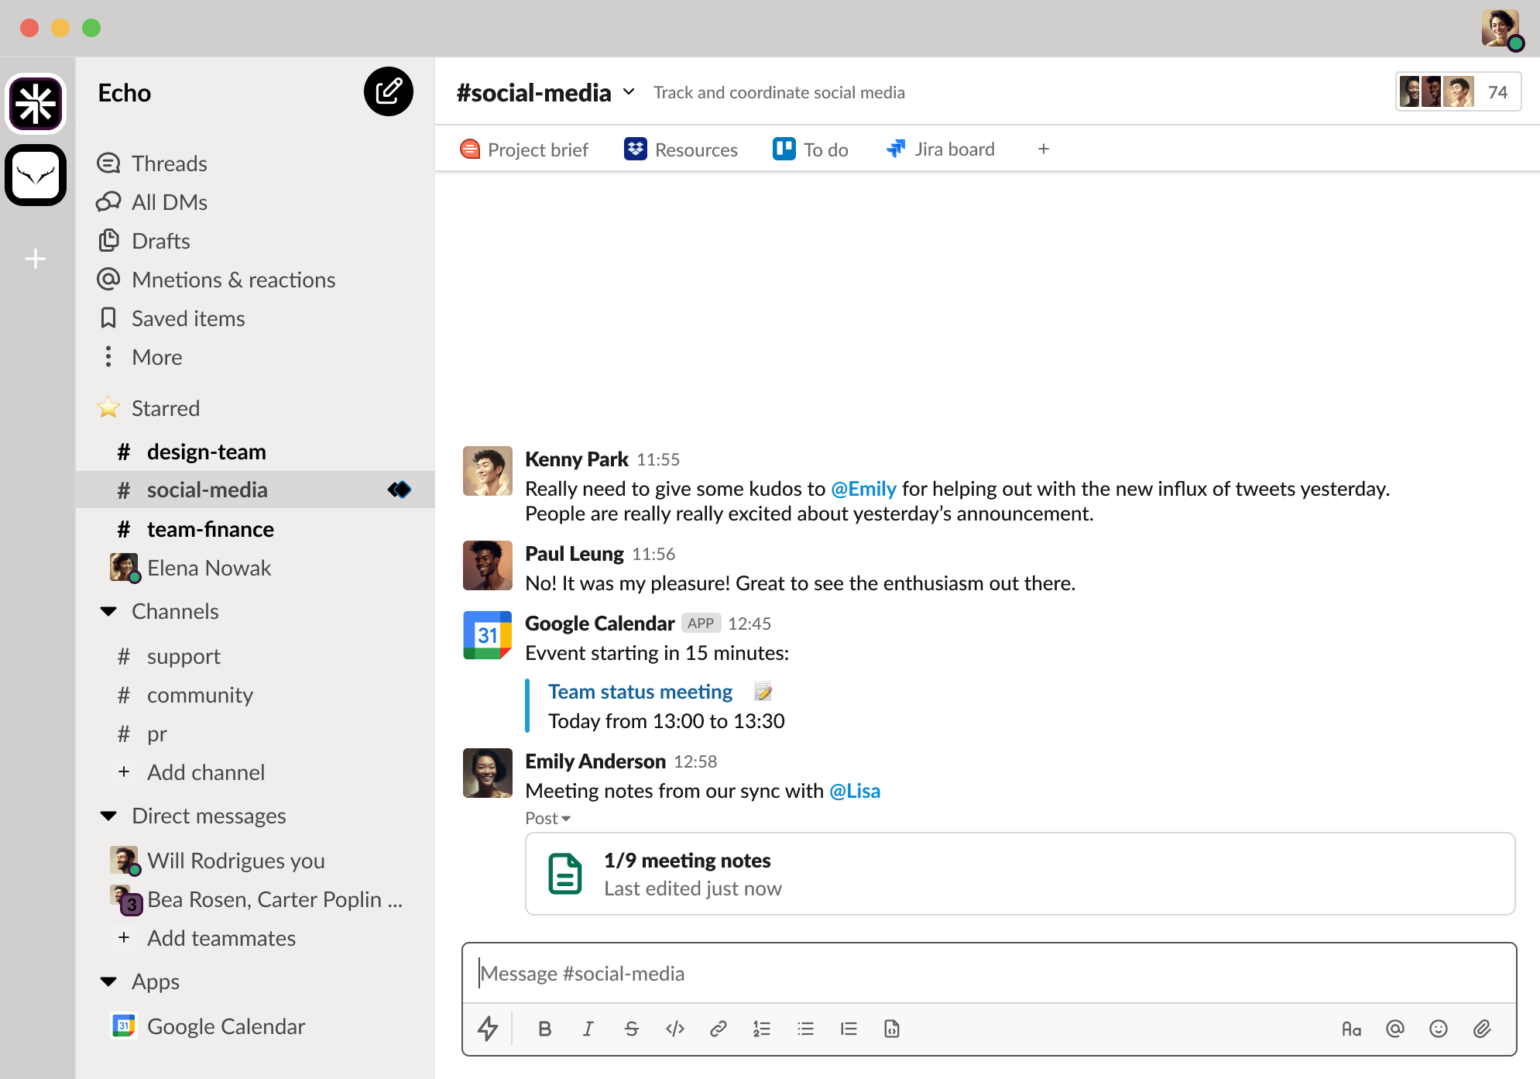Toggle italic formatting in composer
This screenshot has width=1540, height=1079.
click(x=588, y=1029)
